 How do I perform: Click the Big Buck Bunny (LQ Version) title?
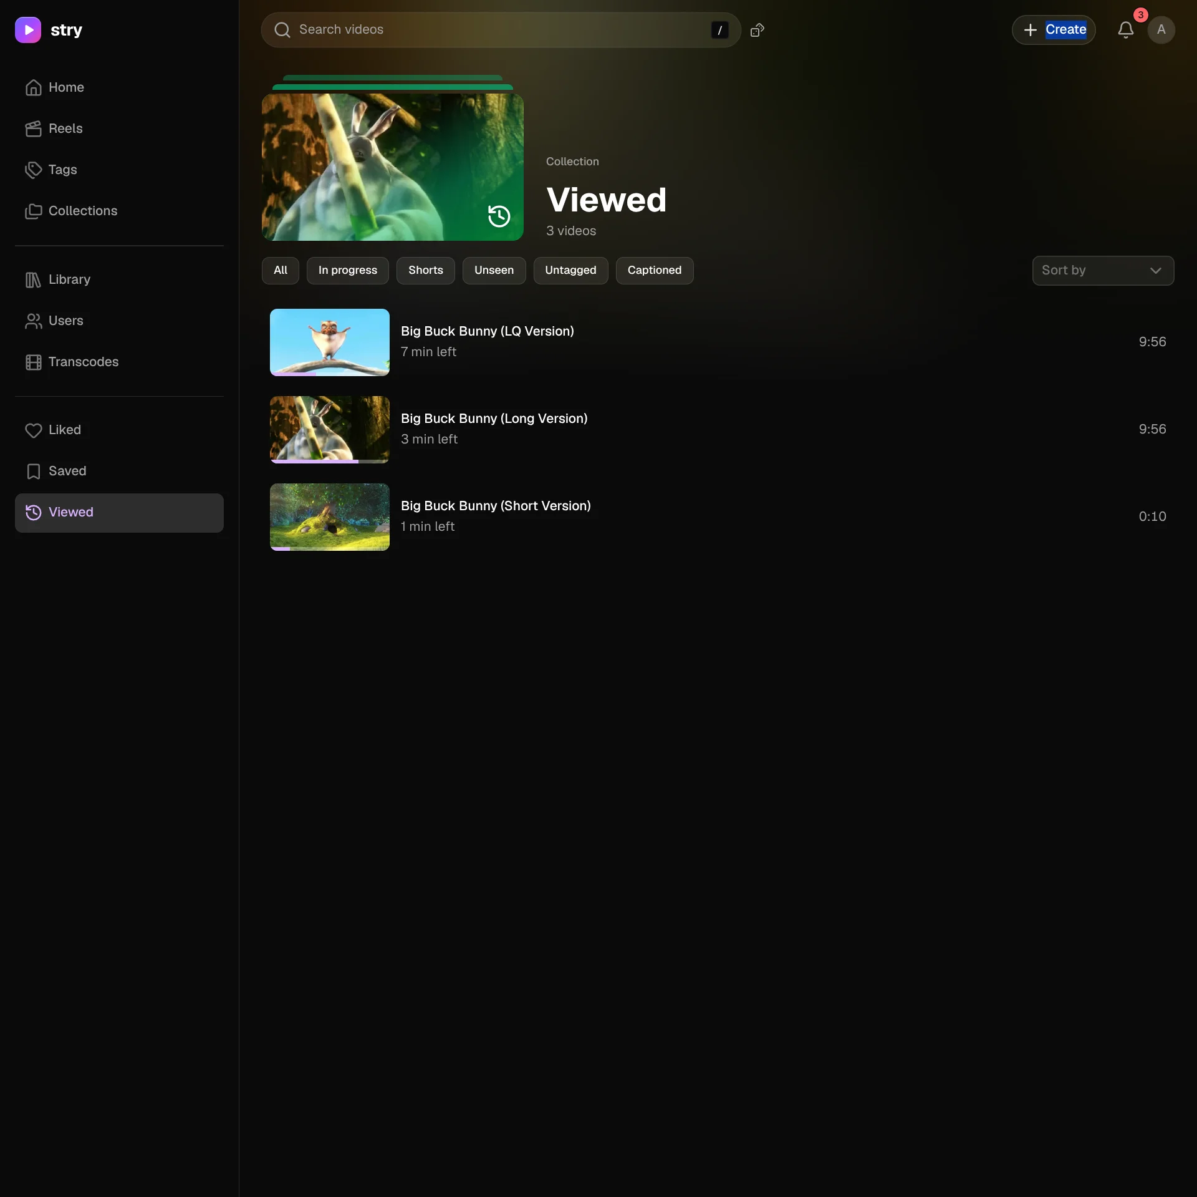coord(488,331)
